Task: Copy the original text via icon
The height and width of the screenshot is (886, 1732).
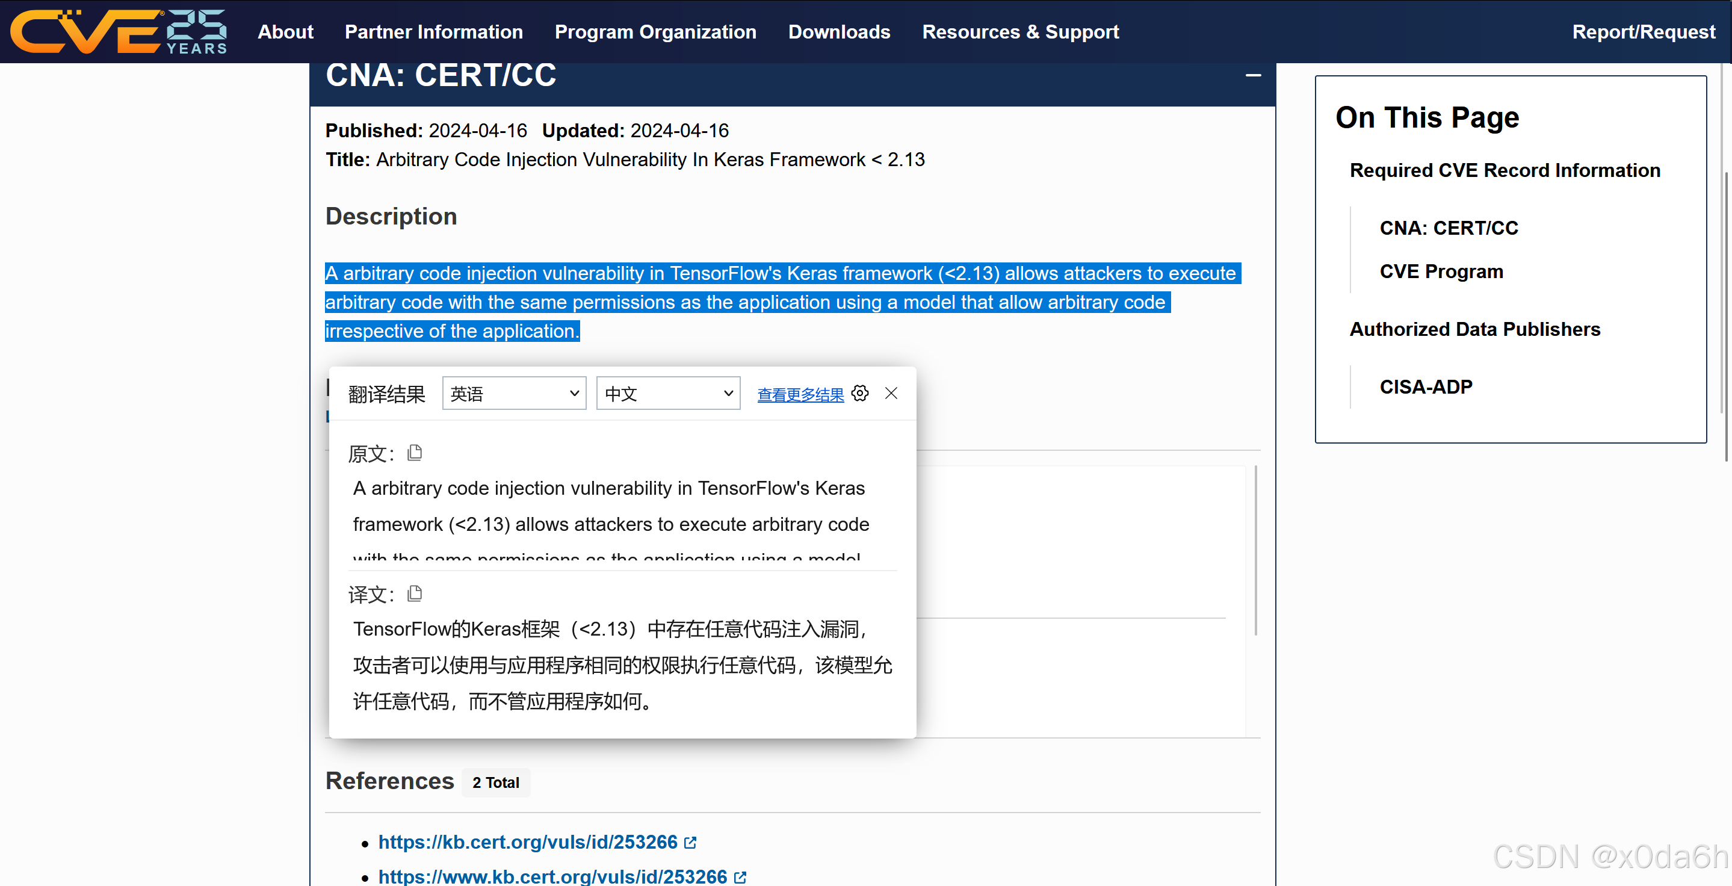Action: pyautogui.click(x=415, y=453)
